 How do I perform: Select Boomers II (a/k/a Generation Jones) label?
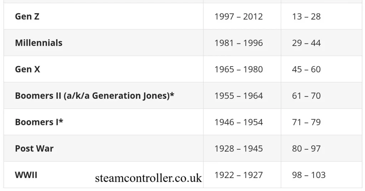[x=94, y=96]
